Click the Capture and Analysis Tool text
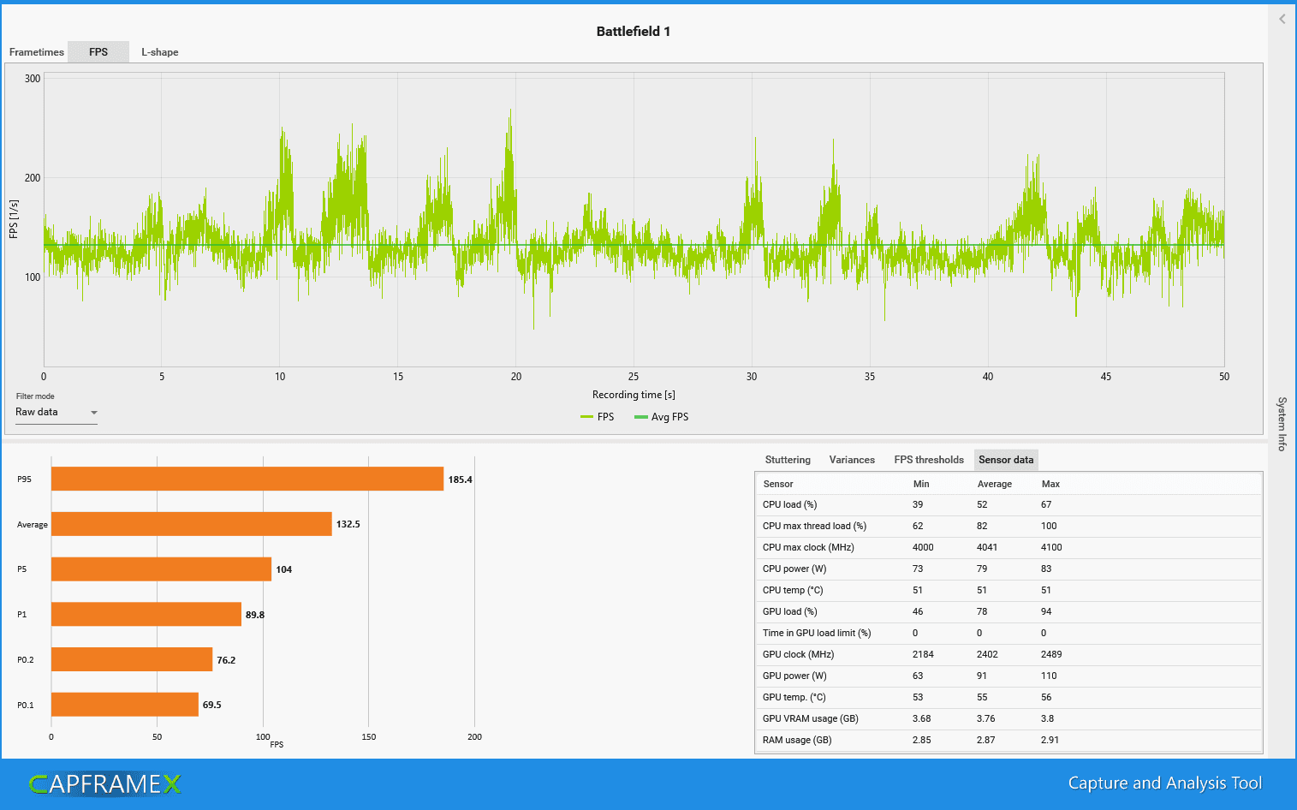 tap(1165, 783)
